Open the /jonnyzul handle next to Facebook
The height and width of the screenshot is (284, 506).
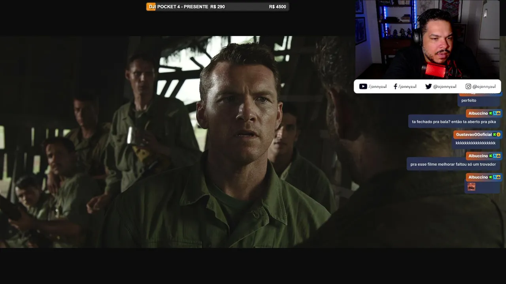[x=407, y=86]
